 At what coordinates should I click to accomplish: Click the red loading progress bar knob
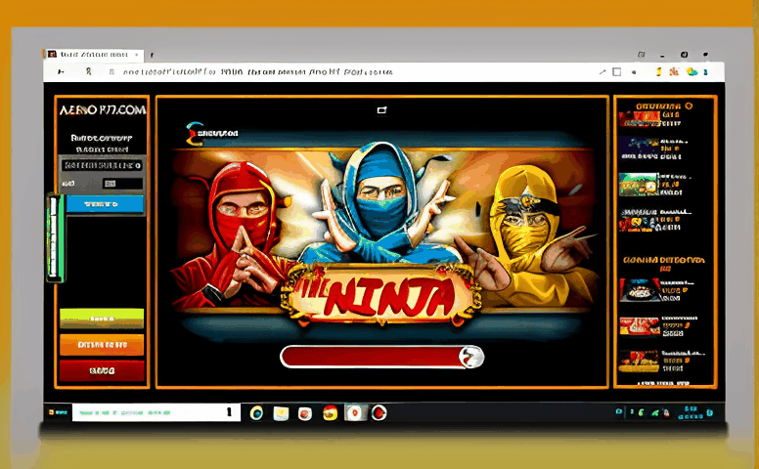pos(471,357)
